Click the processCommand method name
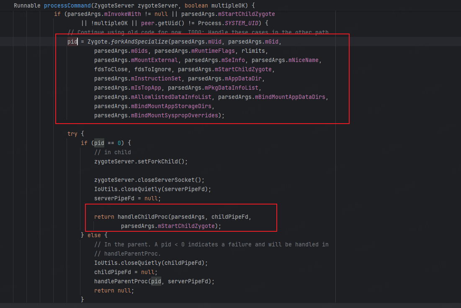The image size is (461, 308). [67, 5]
